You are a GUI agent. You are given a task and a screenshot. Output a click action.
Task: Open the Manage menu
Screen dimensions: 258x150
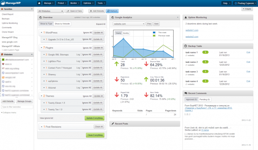point(49,3)
